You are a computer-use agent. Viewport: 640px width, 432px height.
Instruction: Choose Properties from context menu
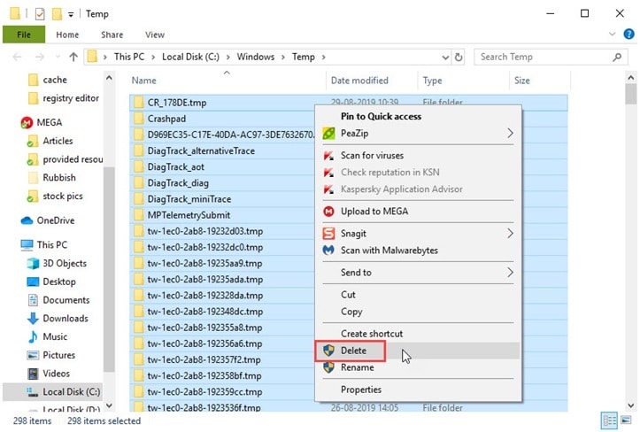[x=417, y=390]
